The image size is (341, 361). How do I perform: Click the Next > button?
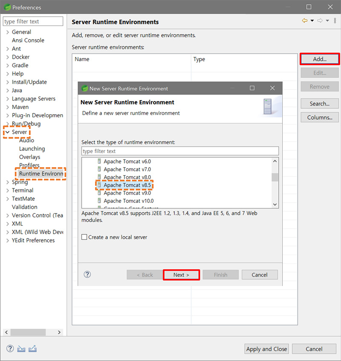pos(181,274)
